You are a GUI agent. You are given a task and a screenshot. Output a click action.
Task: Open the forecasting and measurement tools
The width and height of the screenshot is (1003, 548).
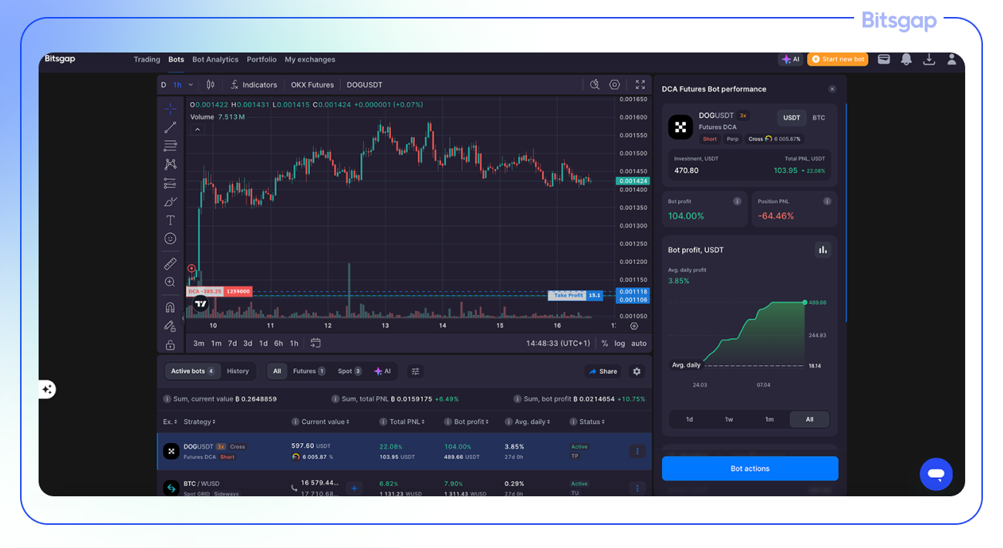click(x=171, y=183)
